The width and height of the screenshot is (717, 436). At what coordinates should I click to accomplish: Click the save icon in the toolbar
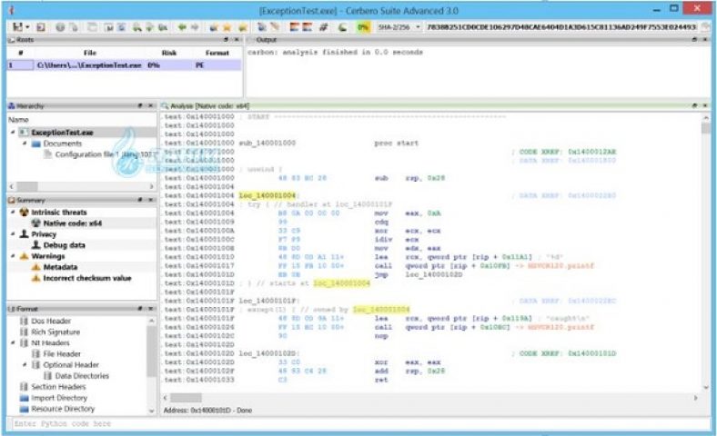16,27
